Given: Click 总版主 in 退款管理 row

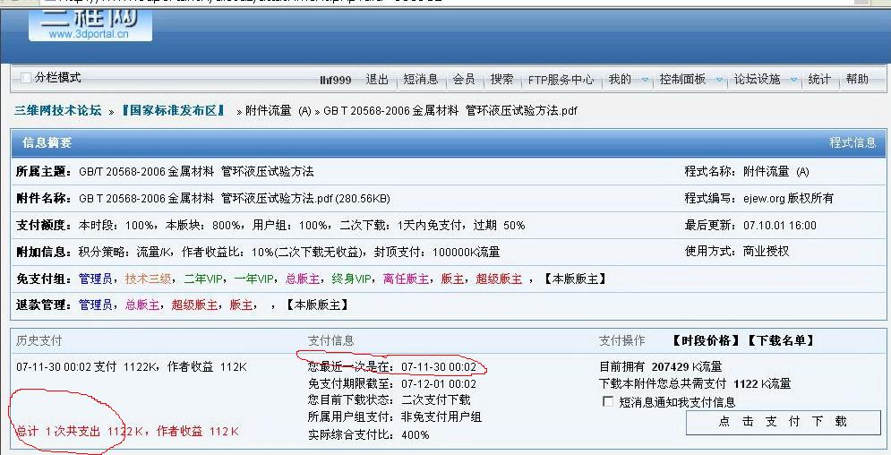Looking at the screenshot, I should [x=142, y=305].
